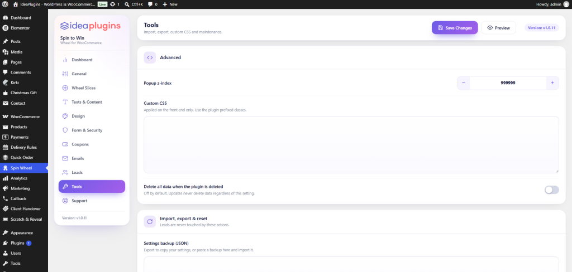
Task: Open Wheel Slices tab
Action: pos(92,88)
